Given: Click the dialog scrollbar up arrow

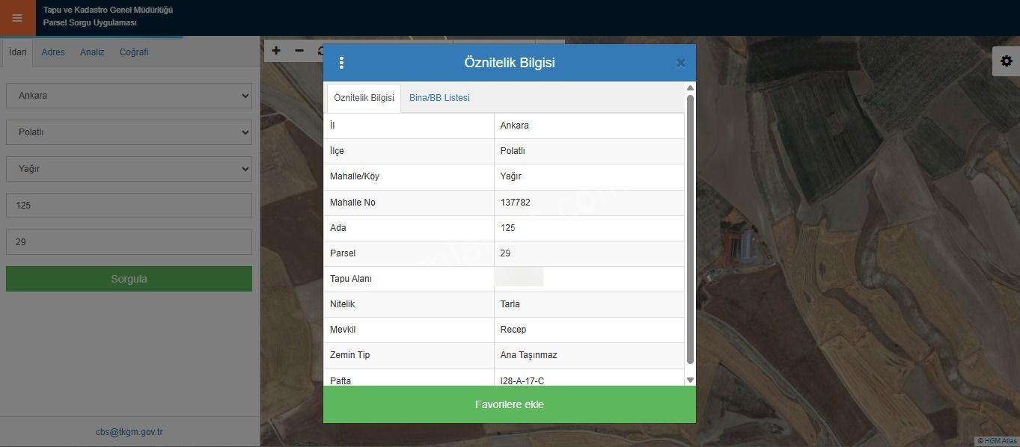Looking at the screenshot, I should pos(690,88).
